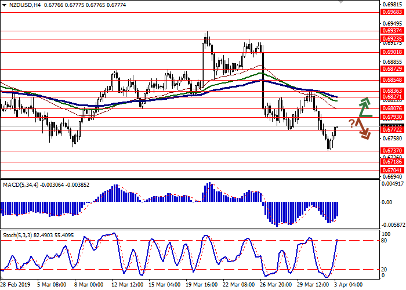The image size is (406, 290).
Task: Click the 0.67041 lowest red label
Action: point(392,170)
